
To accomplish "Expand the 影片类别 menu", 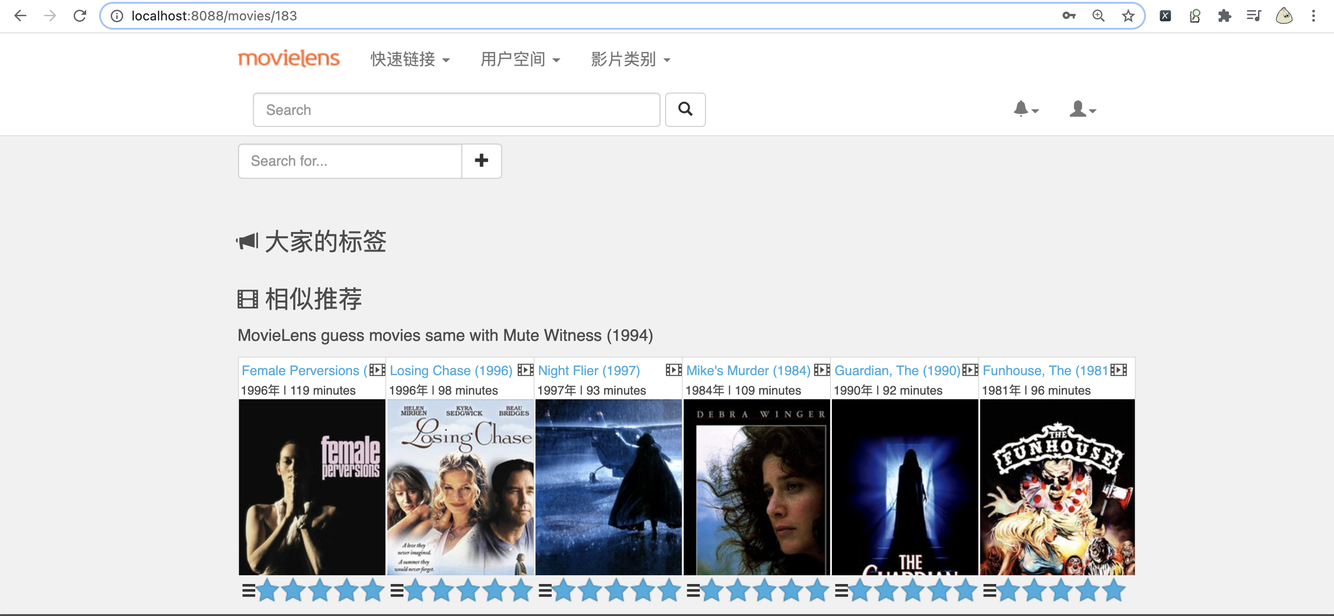I will click(630, 59).
